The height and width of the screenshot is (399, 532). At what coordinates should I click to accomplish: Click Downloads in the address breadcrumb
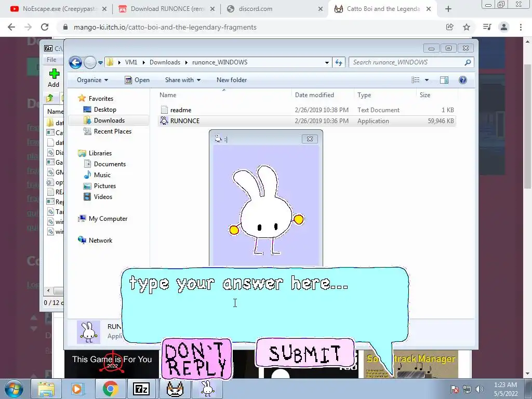pos(165,62)
